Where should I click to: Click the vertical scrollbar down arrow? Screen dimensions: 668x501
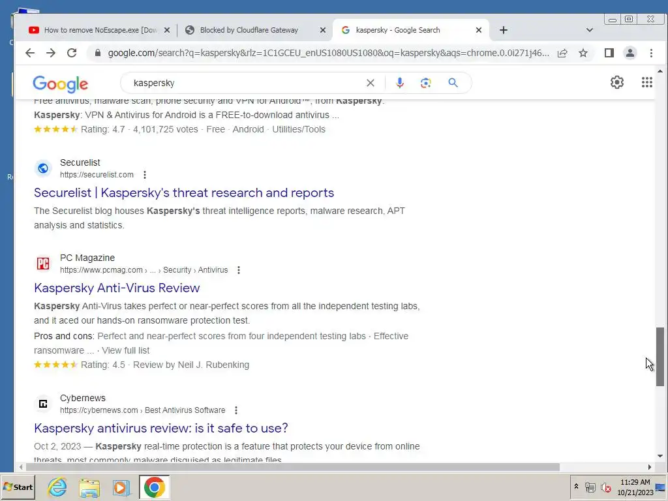pyautogui.click(x=660, y=456)
